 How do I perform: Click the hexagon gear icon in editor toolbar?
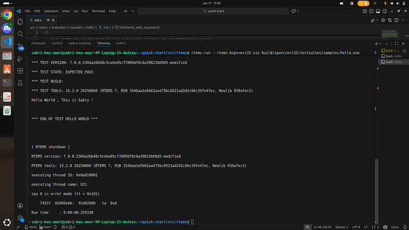383,20
